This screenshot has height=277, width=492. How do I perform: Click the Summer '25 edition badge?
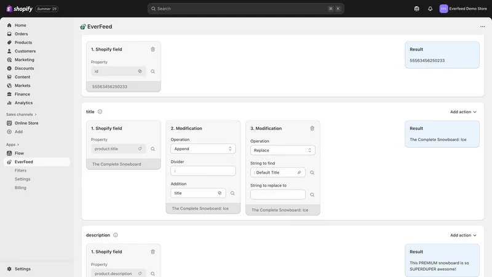click(47, 9)
